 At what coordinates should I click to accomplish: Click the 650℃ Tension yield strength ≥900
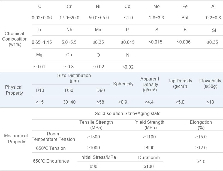149,148
